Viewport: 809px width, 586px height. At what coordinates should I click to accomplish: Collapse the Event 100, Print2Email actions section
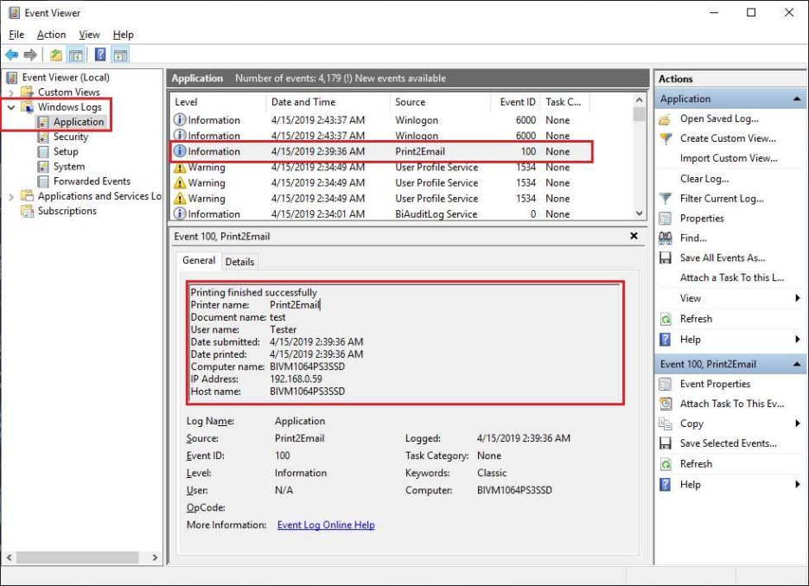[797, 364]
